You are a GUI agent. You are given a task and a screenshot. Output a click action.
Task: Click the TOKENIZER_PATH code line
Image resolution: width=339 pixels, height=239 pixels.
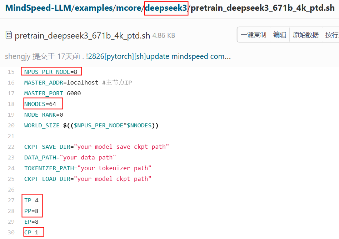88,168
